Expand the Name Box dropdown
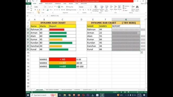The height and width of the screenshot is (97, 173). (x=35, y=16)
